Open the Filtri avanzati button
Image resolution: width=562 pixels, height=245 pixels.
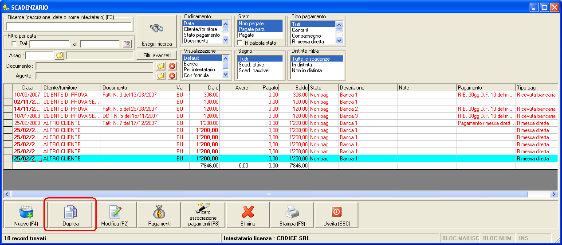pos(157,55)
